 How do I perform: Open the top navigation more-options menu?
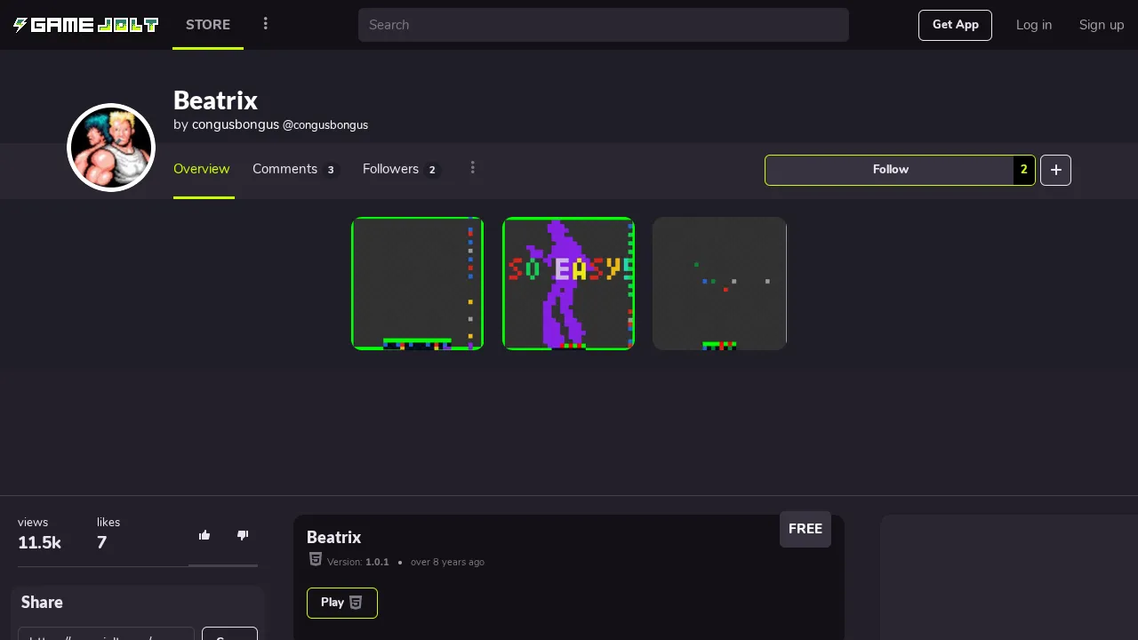(265, 24)
